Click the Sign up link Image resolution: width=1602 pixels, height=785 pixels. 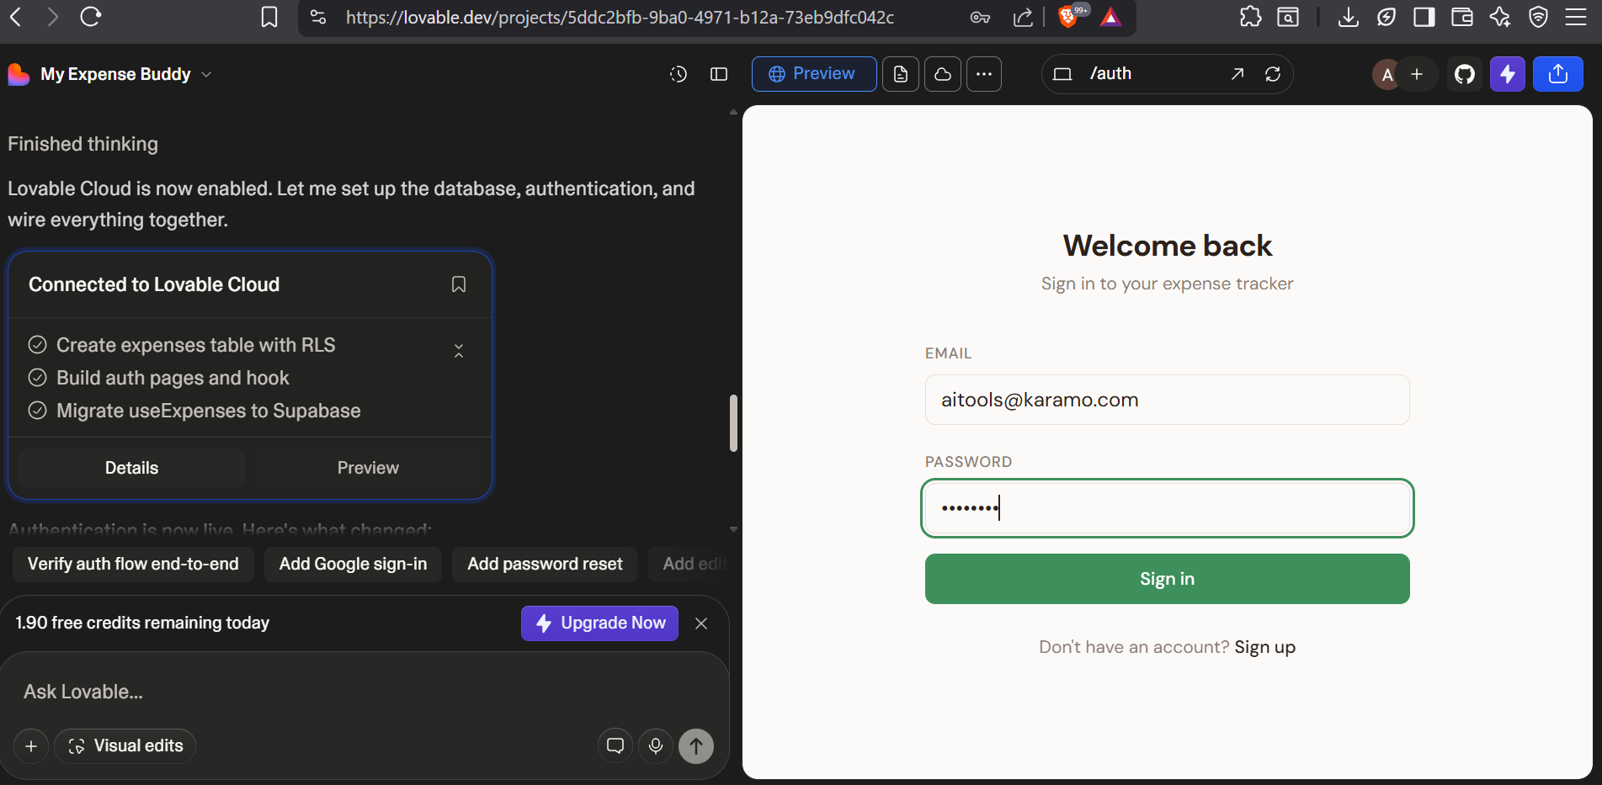point(1264,646)
